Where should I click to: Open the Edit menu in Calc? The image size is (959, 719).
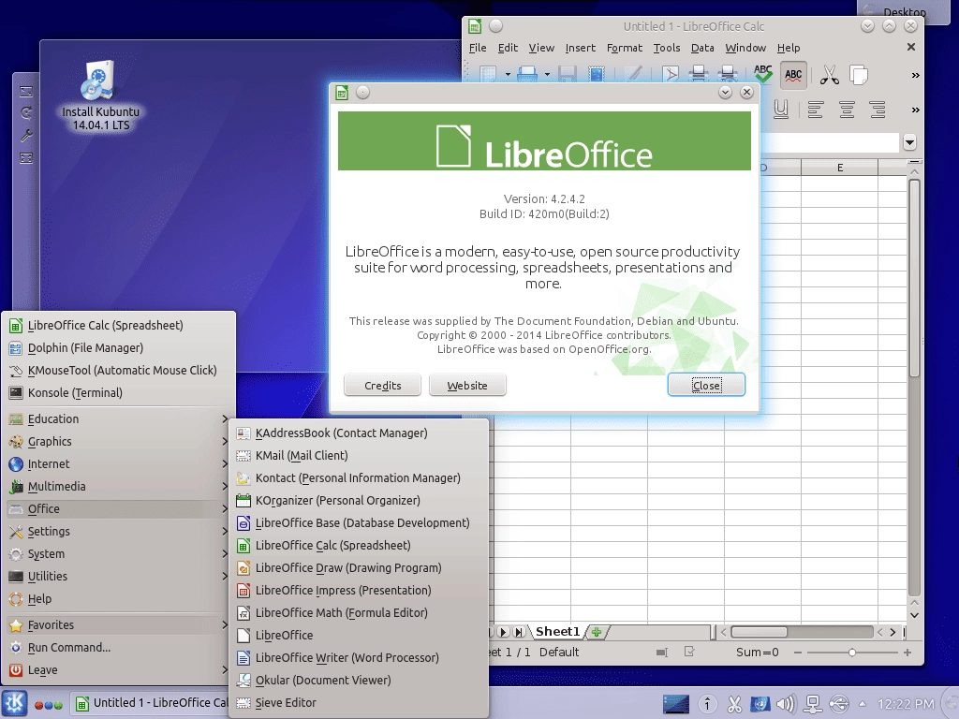click(x=508, y=48)
